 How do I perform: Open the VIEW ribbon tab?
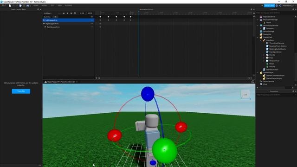[x=60, y=6]
